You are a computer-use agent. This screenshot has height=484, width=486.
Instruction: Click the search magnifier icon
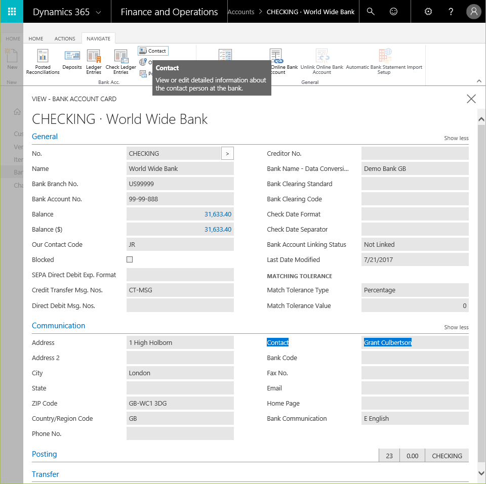click(x=371, y=12)
